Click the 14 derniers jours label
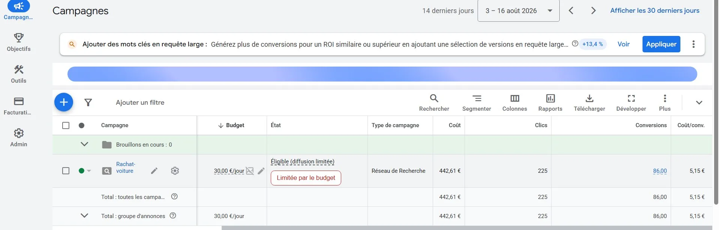Screen dimensions: 719x230 tap(448, 10)
